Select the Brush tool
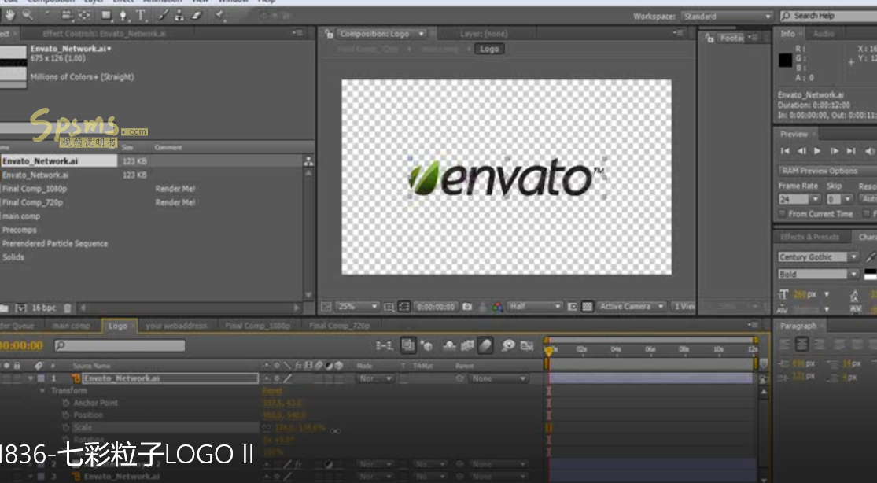 (x=163, y=16)
